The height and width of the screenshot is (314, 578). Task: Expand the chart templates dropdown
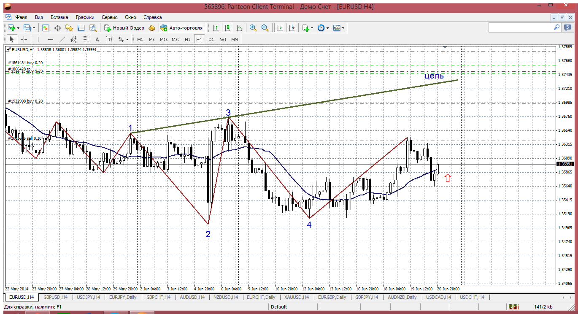(x=343, y=28)
